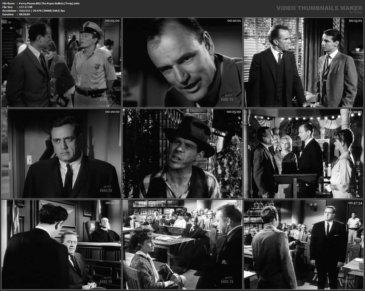This screenshot has width=365, height=291.
Task: Open the thumbnail stamped 00:15:01
Action: (x=303, y=63)
